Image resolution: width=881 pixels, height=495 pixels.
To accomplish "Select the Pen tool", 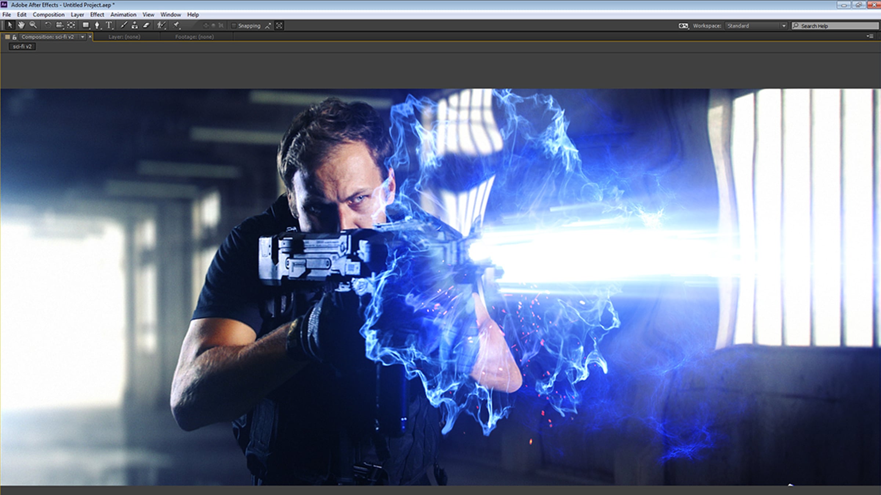I will point(97,25).
